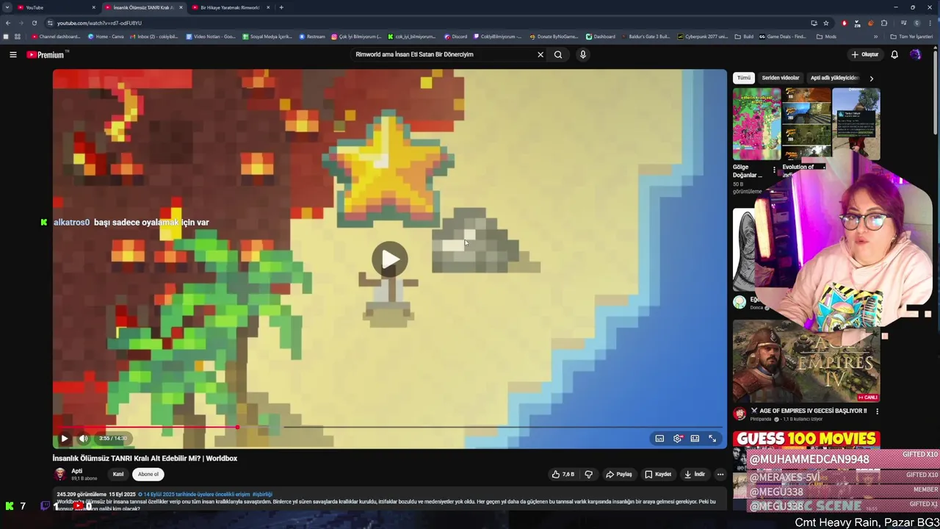Clear the search box text
Image resolution: width=940 pixels, height=529 pixels.
(540, 54)
